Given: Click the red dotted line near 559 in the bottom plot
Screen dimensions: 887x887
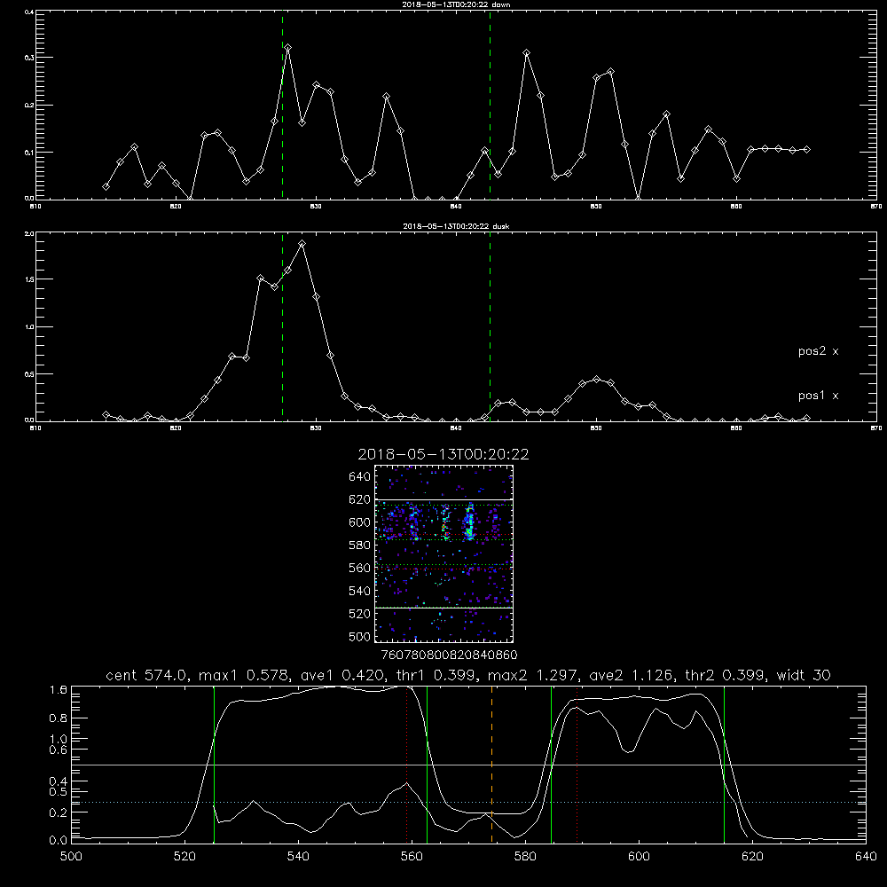Looking at the screenshot, I should (407, 764).
